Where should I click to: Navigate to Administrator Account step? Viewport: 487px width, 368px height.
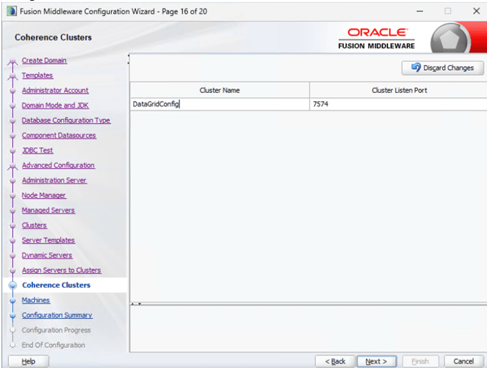coord(55,90)
